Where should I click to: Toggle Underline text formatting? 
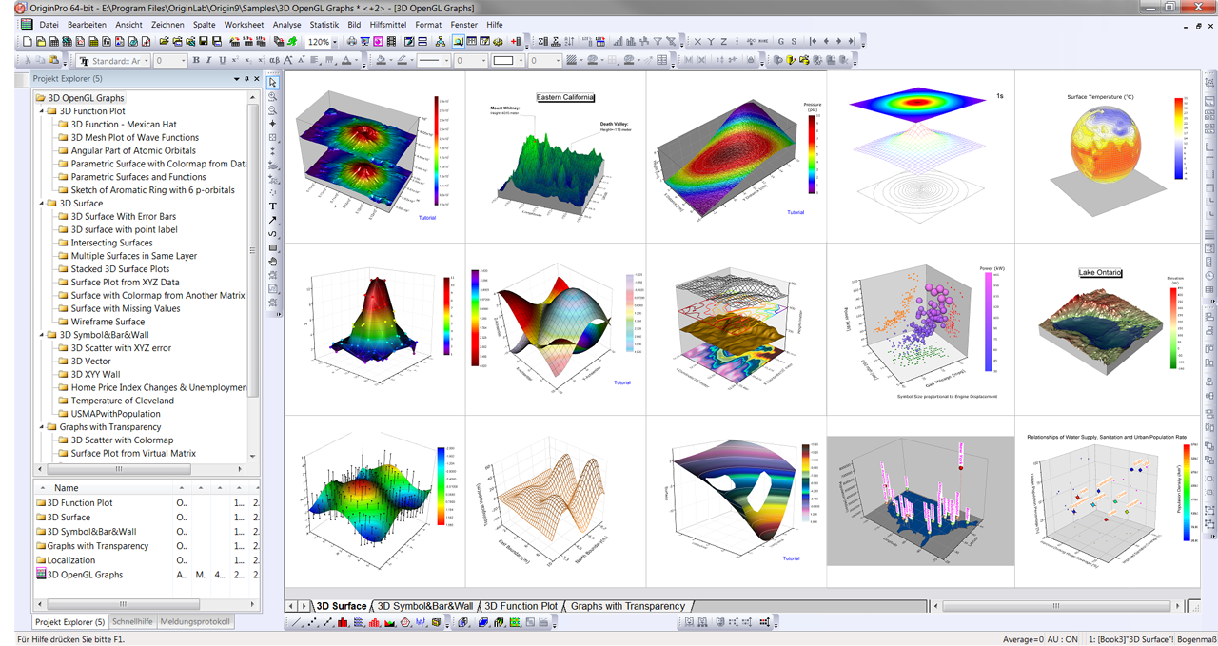(222, 60)
